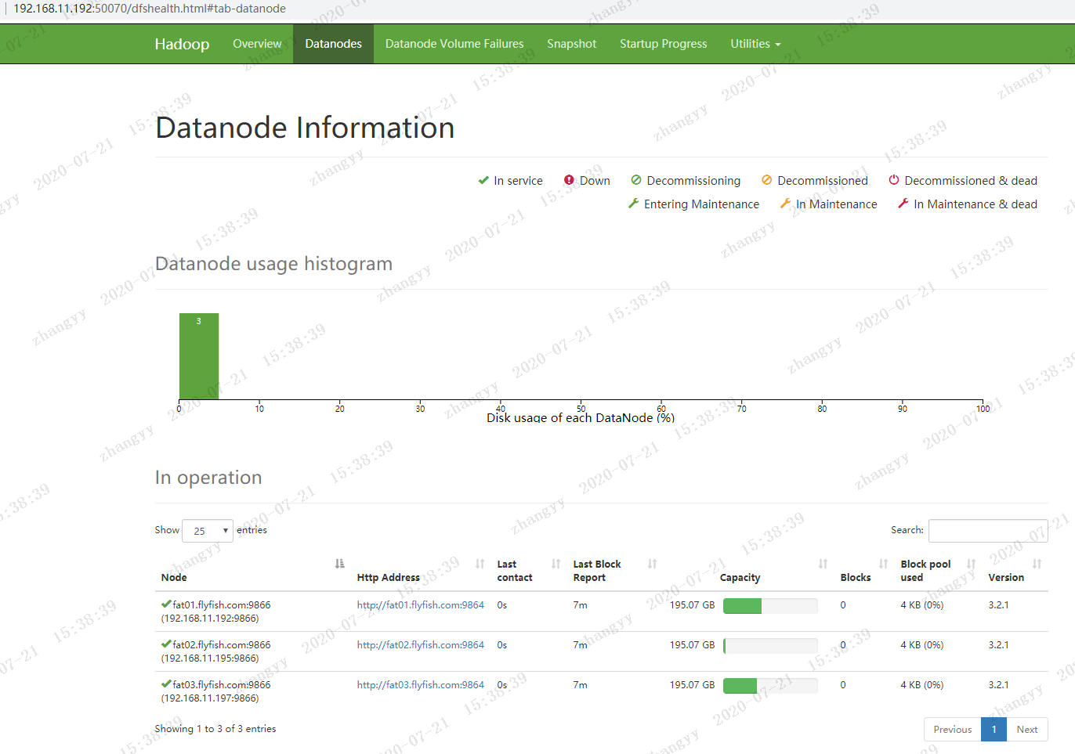Click the browser address bar URL

(x=150, y=9)
